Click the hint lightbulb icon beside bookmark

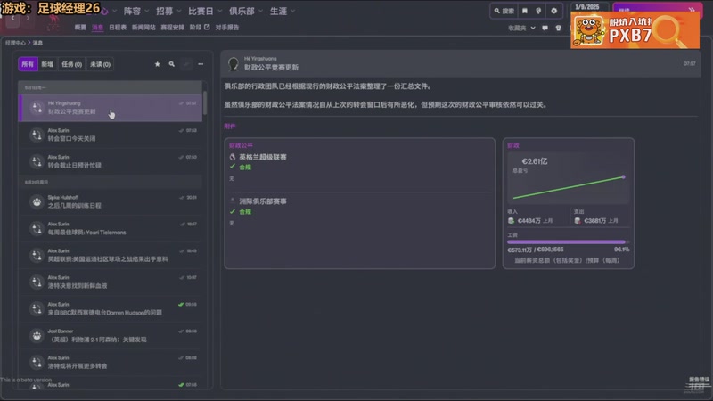pos(538,11)
